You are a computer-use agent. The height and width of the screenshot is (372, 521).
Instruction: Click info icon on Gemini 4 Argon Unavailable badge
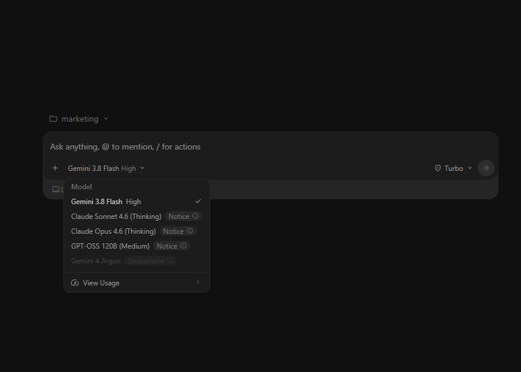(x=170, y=260)
